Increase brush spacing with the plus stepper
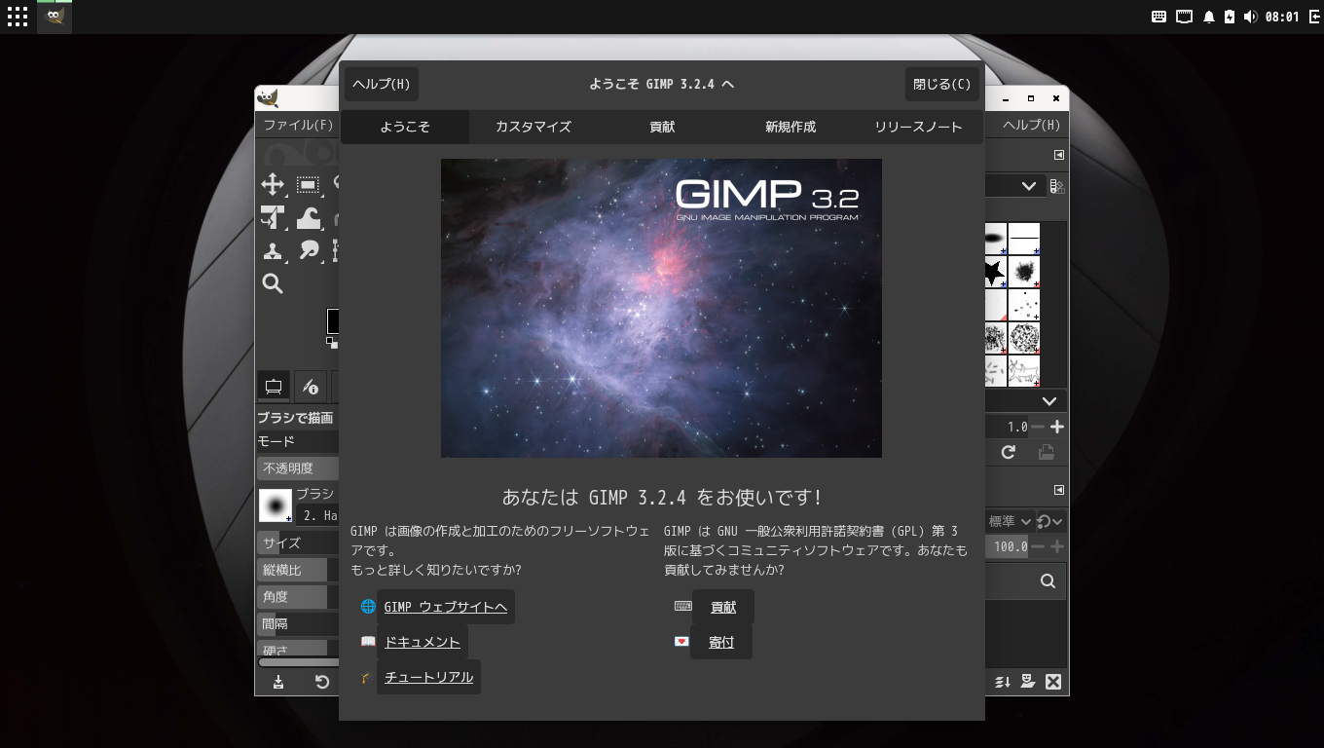Viewport: 1324px width, 748px height. pos(1057,427)
